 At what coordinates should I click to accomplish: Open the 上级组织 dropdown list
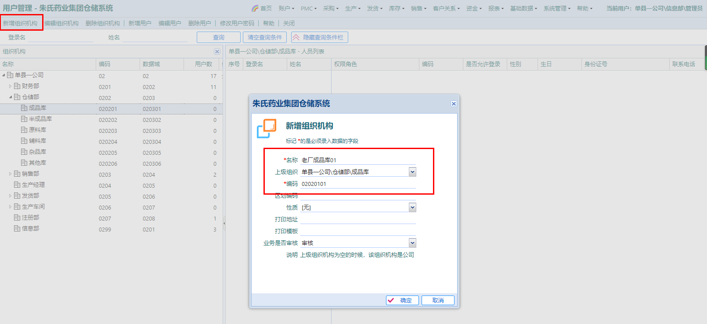pyautogui.click(x=412, y=172)
